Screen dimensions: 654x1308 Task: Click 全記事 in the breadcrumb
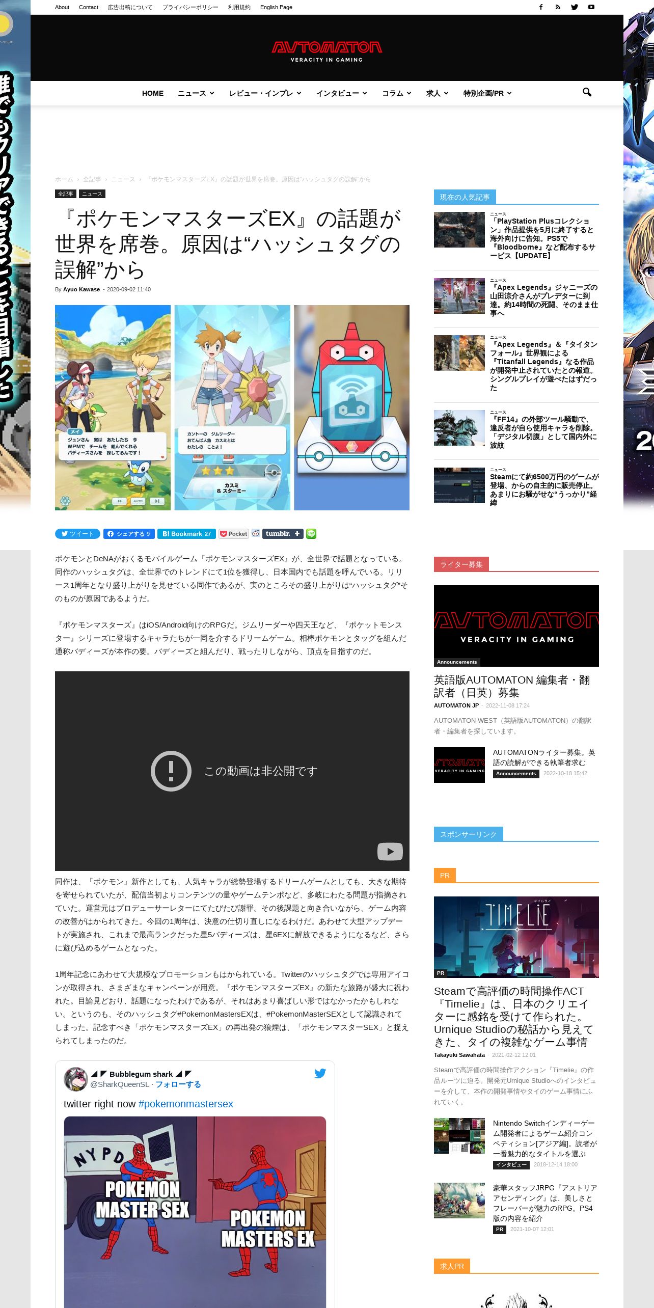coord(92,179)
